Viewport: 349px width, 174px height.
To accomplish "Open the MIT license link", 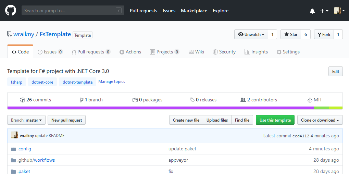I will pos(314,100).
